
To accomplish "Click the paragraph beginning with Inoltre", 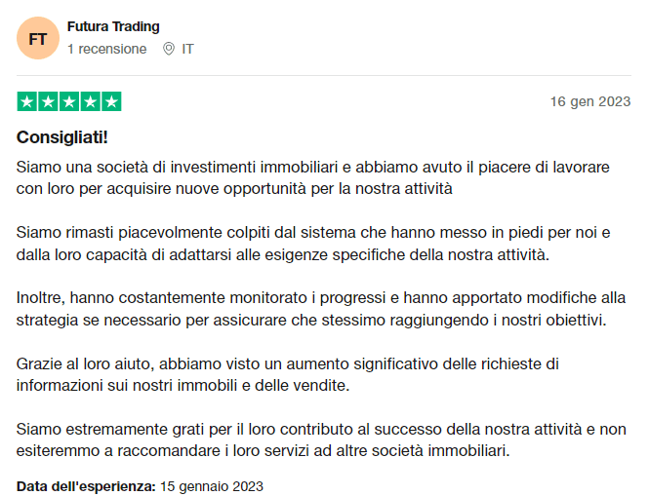I will tap(321, 309).
